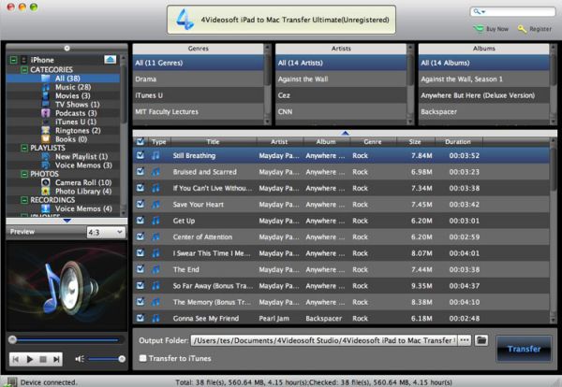Toggle the select-all checkbox in table header
562x387 pixels.
(x=140, y=142)
